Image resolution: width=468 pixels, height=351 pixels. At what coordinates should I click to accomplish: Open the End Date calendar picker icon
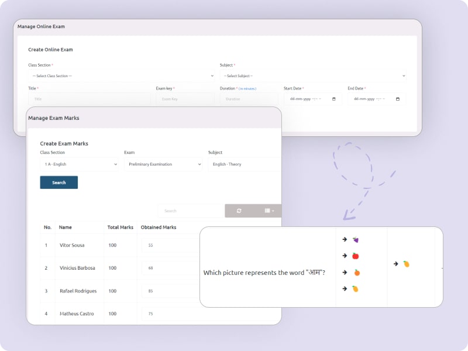(x=398, y=99)
